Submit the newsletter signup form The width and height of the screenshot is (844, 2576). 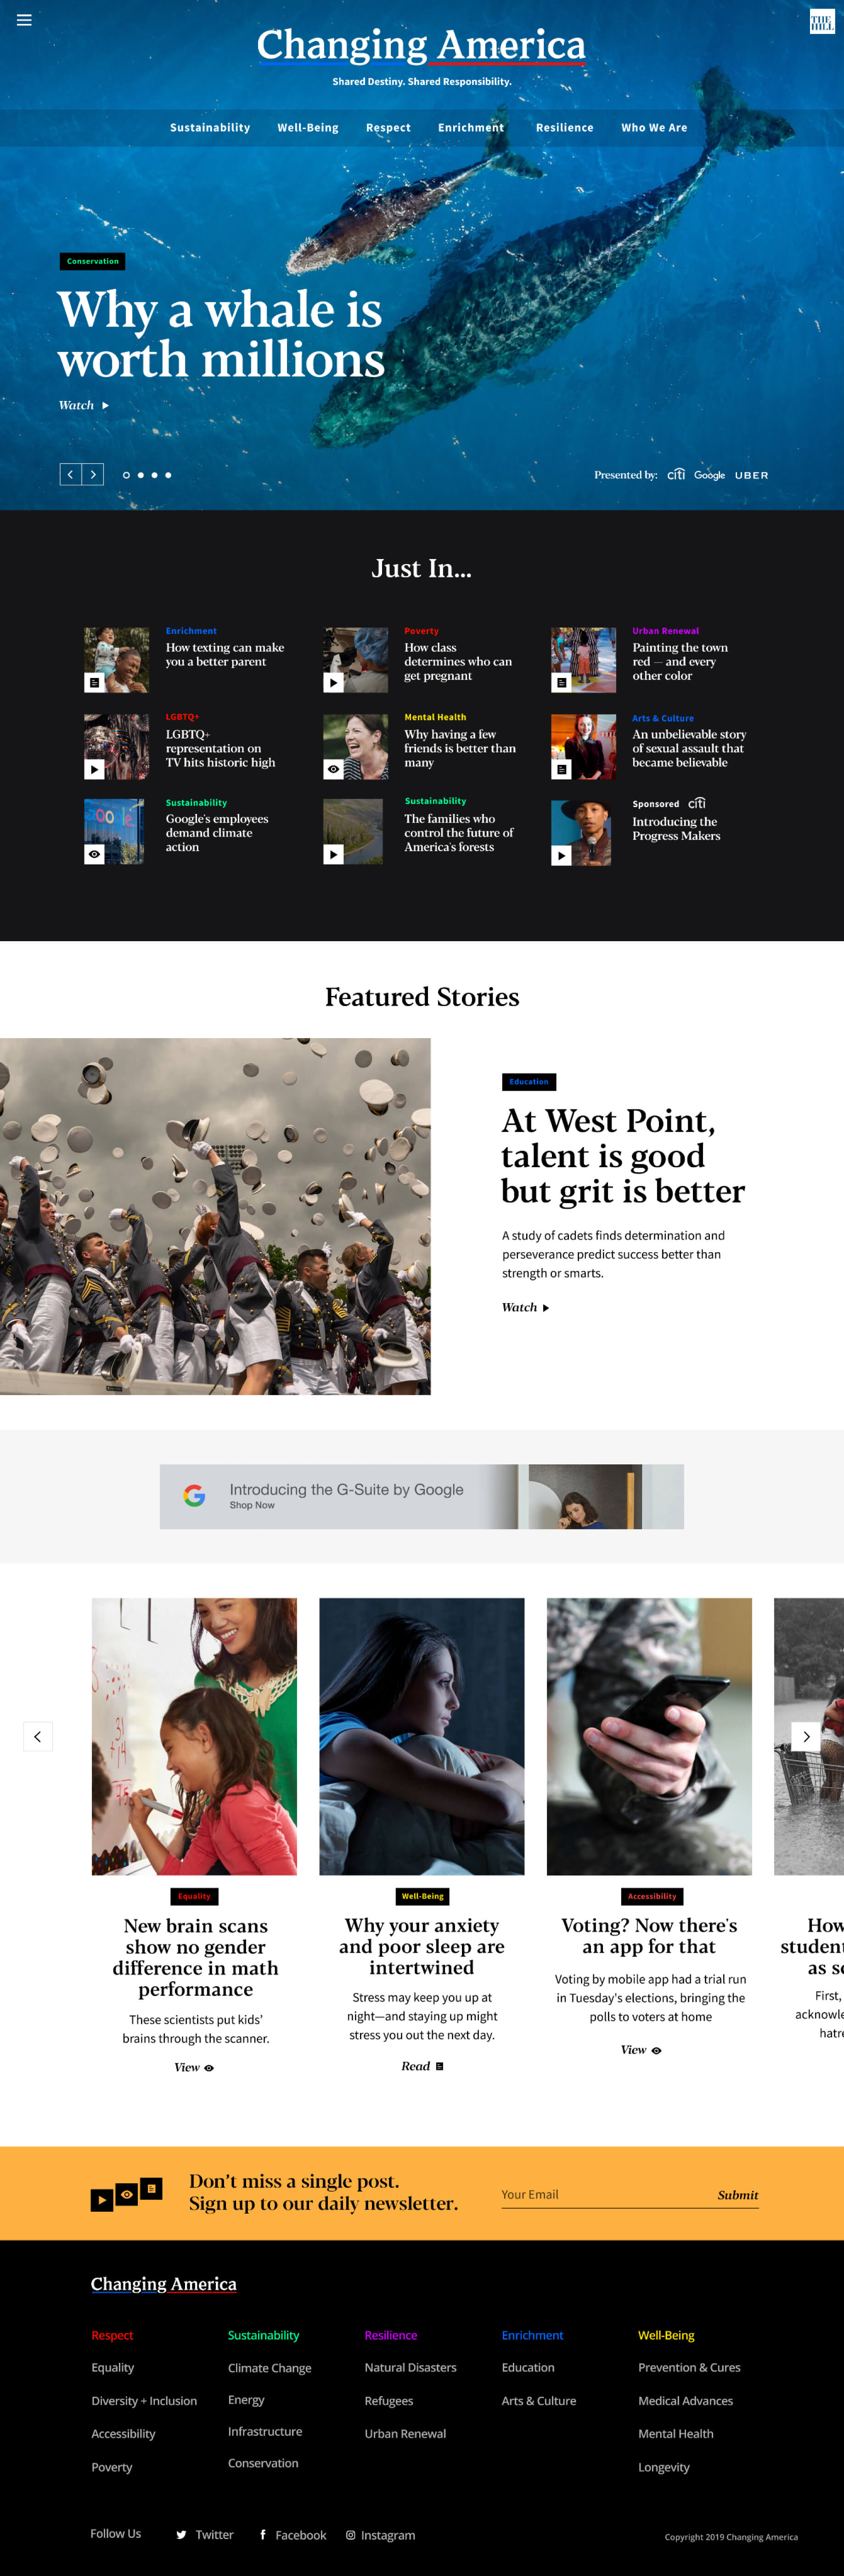pos(738,2195)
